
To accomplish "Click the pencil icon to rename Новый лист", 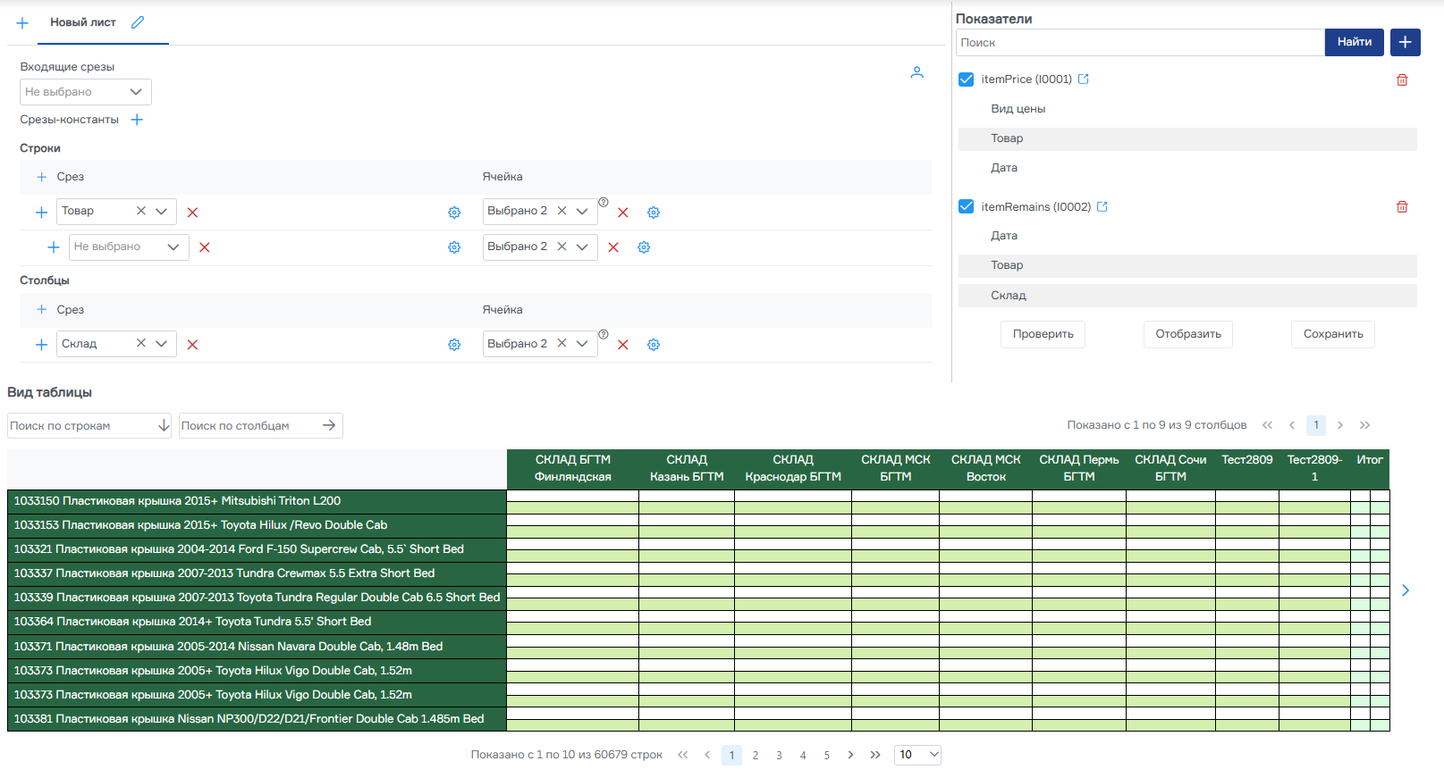I will coord(138,22).
